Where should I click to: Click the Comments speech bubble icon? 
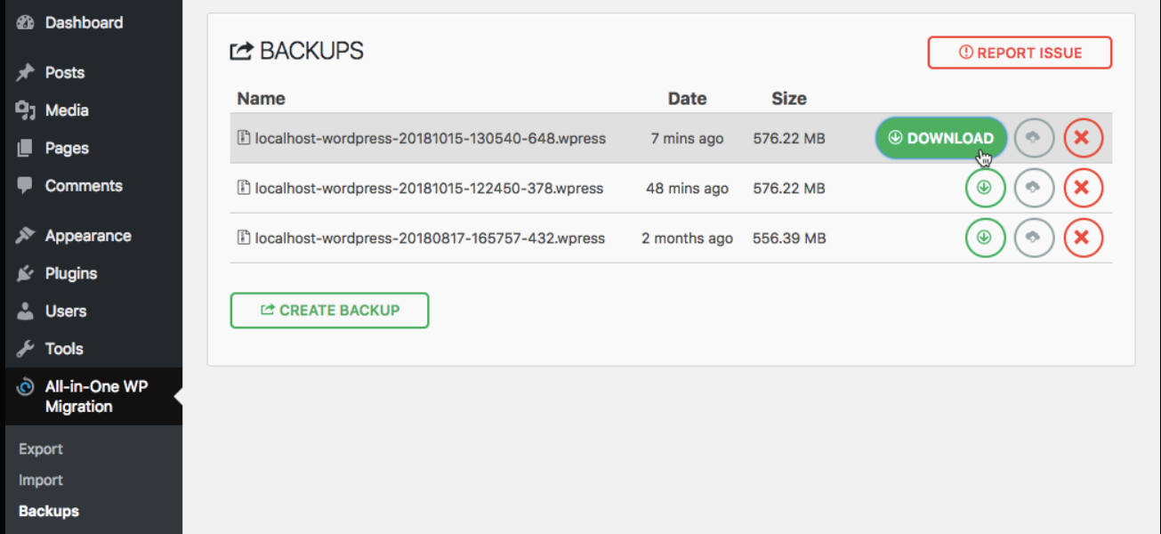(25, 186)
